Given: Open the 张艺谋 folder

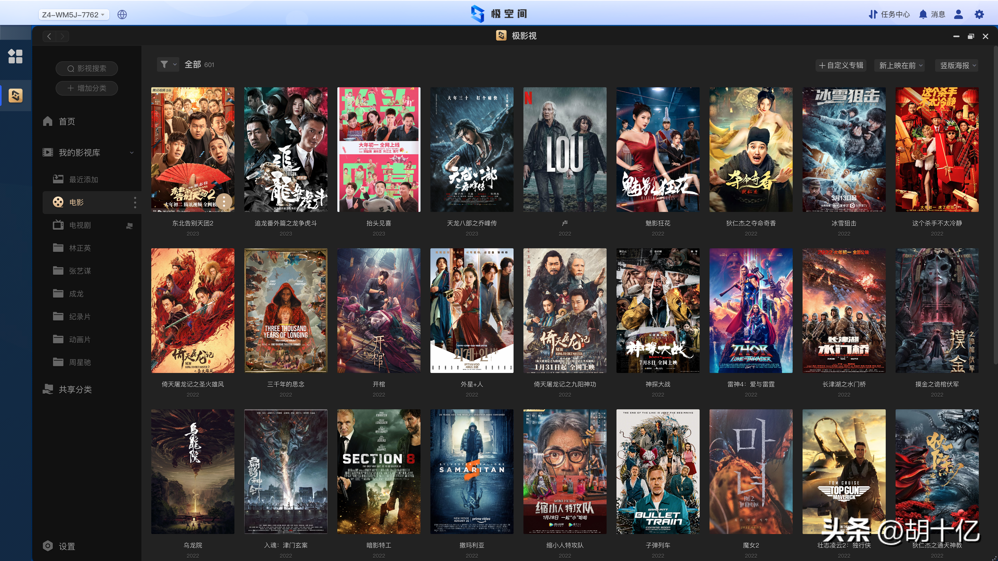Looking at the screenshot, I should click(x=72, y=271).
